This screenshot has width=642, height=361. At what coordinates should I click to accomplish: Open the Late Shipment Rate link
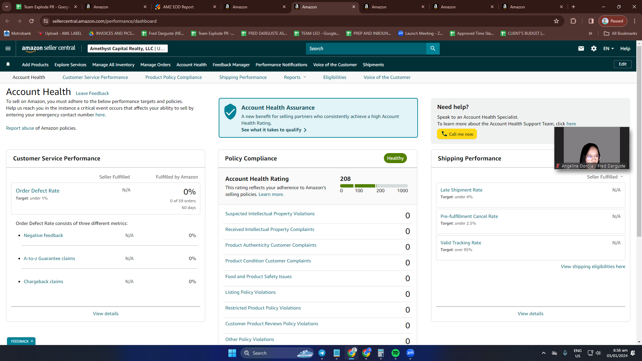pyautogui.click(x=461, y=190)
